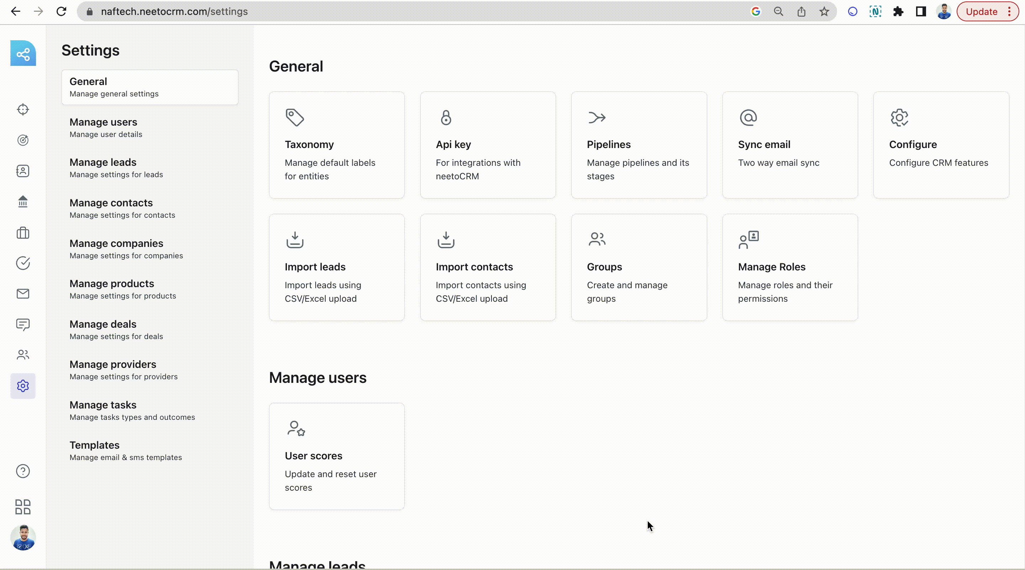The height and width of the screenshot is (570, 1025).
Task: Select Manage deals in settings menu
Action: click(x=150, y=330)
